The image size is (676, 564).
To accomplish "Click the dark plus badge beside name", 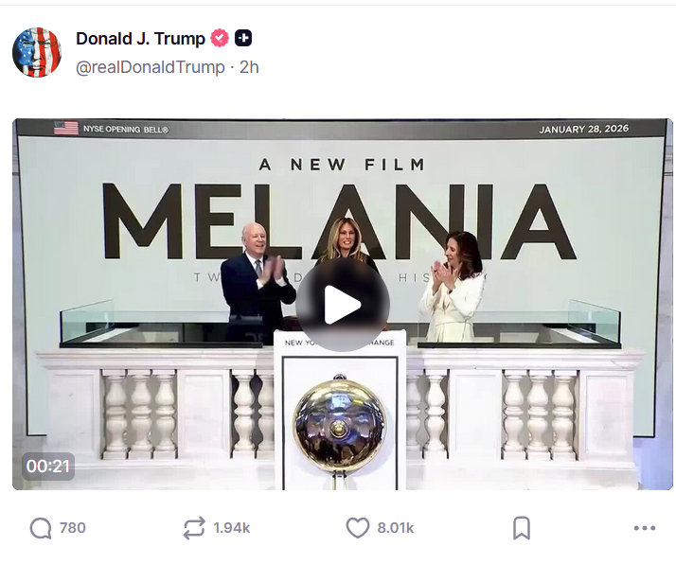I will click(243, 39).
